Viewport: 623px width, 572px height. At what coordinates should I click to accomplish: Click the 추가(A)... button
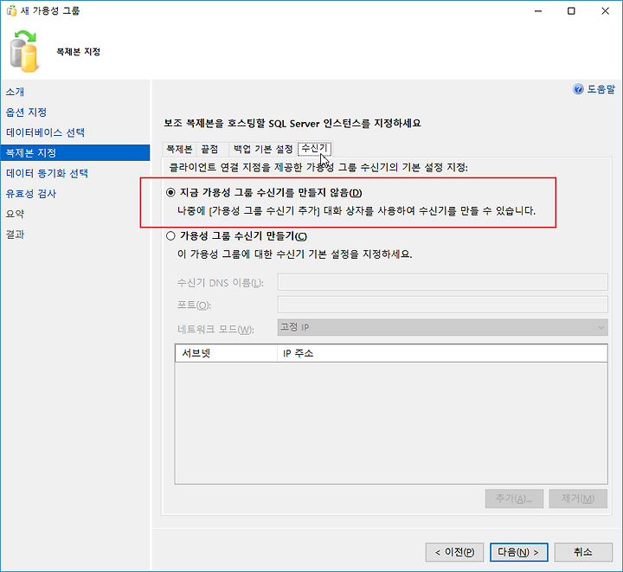tap(514, 498)
